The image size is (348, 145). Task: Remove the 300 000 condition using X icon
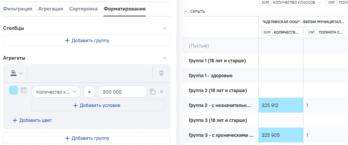pyautogui.click(x=161, y=92)
